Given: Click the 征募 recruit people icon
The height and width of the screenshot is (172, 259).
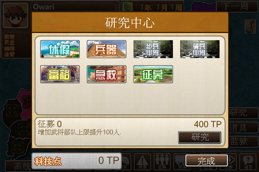Looking at the screenshot, I should click(x=162, y=161).
